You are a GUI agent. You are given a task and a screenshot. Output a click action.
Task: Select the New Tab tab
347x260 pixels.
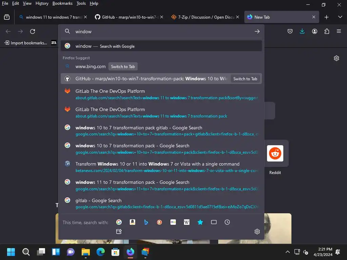pos(282,17)
